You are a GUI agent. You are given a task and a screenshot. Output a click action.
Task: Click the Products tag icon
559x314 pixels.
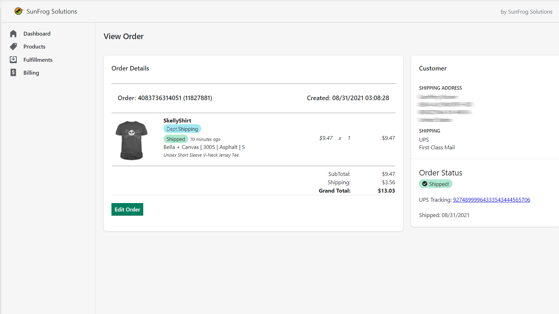coord(13,46)
